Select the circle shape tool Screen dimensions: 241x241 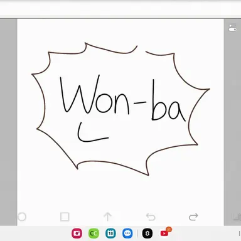22,217
